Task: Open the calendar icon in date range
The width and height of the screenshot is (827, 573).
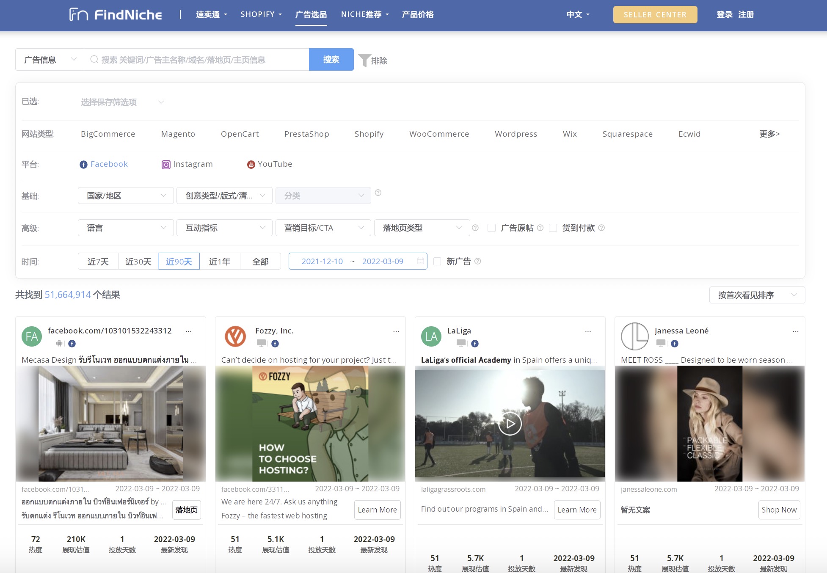Action: (x=420, y=261)
